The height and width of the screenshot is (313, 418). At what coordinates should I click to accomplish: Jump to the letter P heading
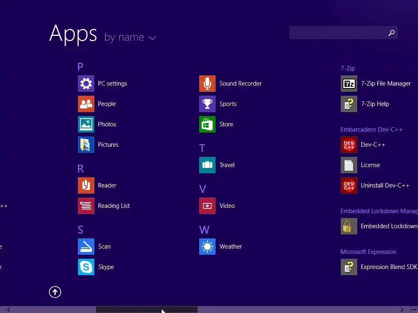pos(80,66)
